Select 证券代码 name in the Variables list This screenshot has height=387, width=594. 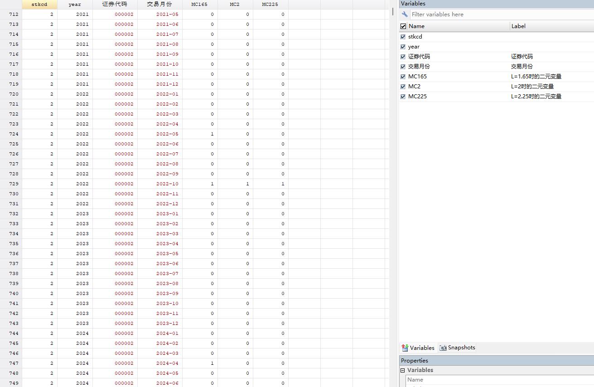(x=419, y=57)
